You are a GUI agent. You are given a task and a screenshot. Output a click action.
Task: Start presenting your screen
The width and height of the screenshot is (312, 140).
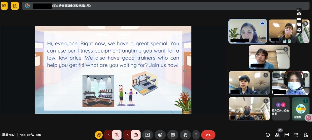click(x=147, y=135)
